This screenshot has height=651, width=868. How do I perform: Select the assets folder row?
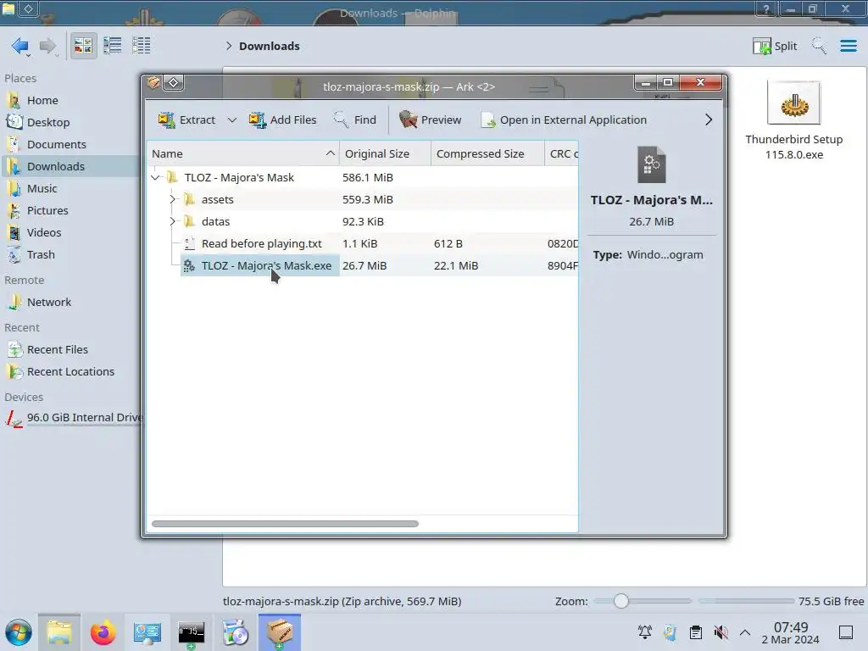point(363,199)
